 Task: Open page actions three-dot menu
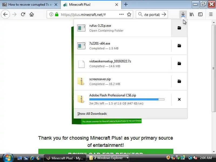coord(121,14)
